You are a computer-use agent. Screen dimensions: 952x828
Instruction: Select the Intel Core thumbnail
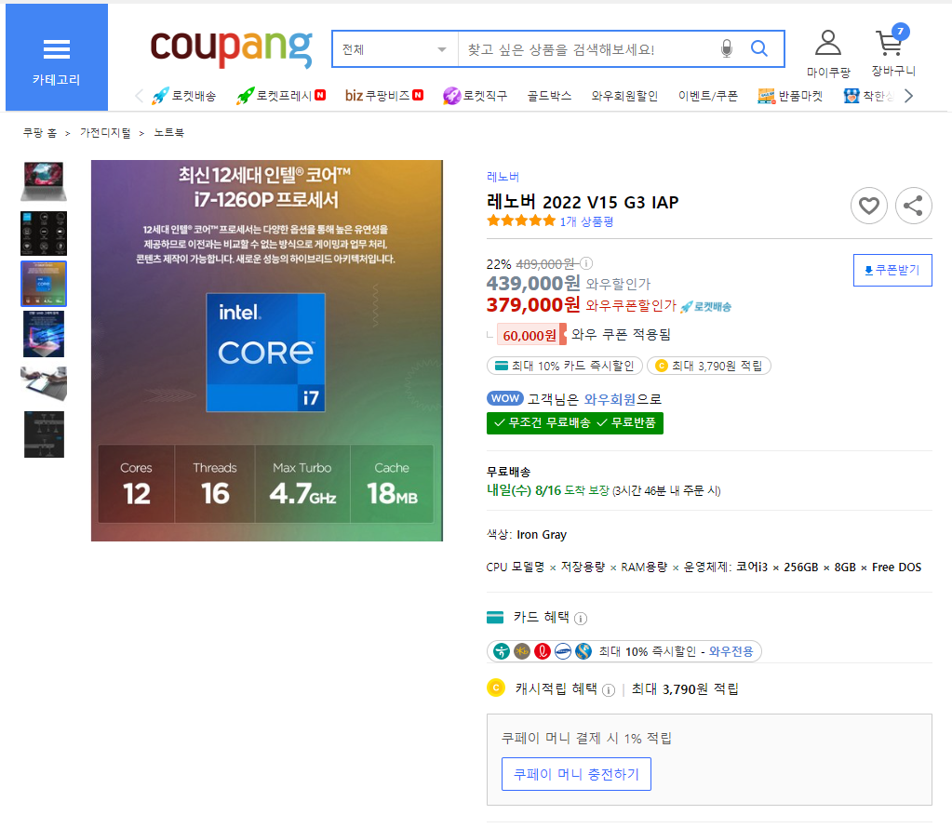44,284
